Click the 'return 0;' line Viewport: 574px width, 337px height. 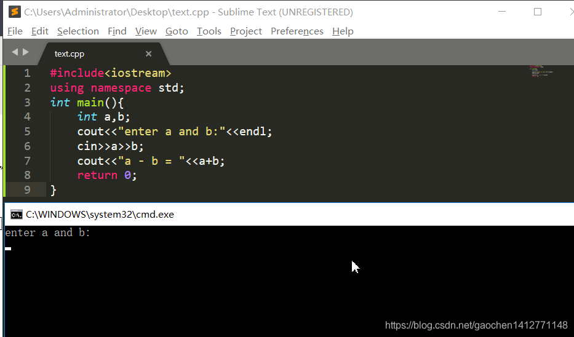point(107,175)
